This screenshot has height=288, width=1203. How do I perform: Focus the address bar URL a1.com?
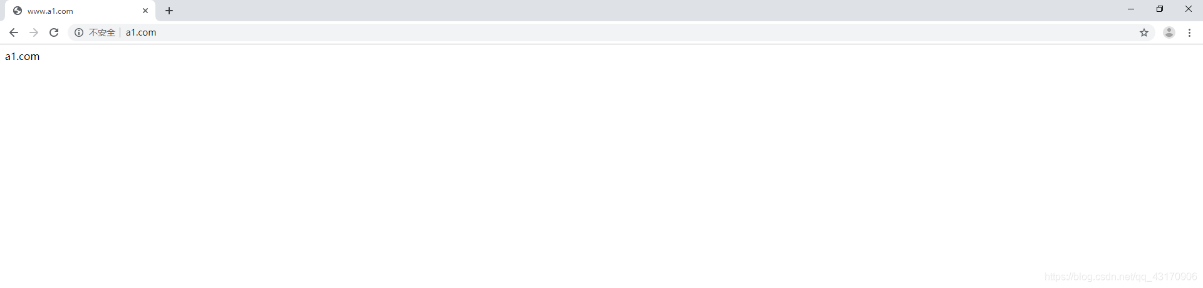[141, 32]
